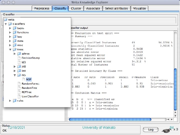
Task: Expand the functions folder
Action: pos(10,32)
